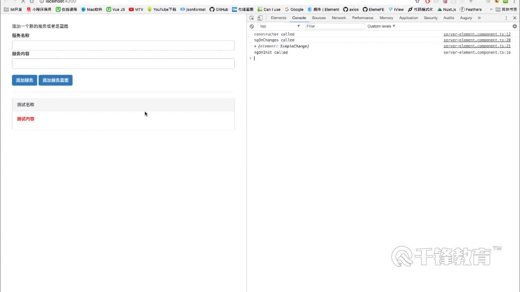Open the Mac软件 bookmark

coord(92,9)
